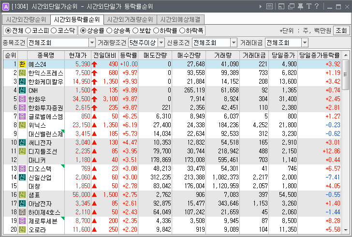Open the 거래대금 dropdown
The height and width of the screenshot is (237, 352).
point(305,43)
